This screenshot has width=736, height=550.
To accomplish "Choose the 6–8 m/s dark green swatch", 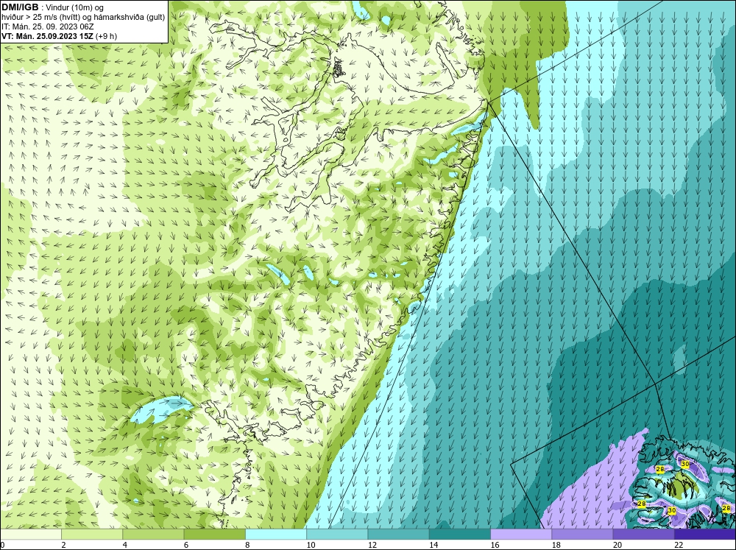I will point(214,535).
